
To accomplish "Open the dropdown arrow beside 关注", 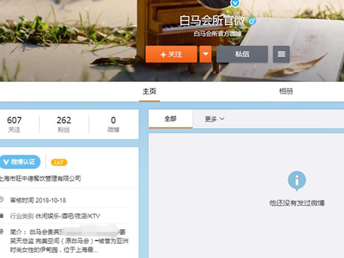I will (x=206, y=54).
